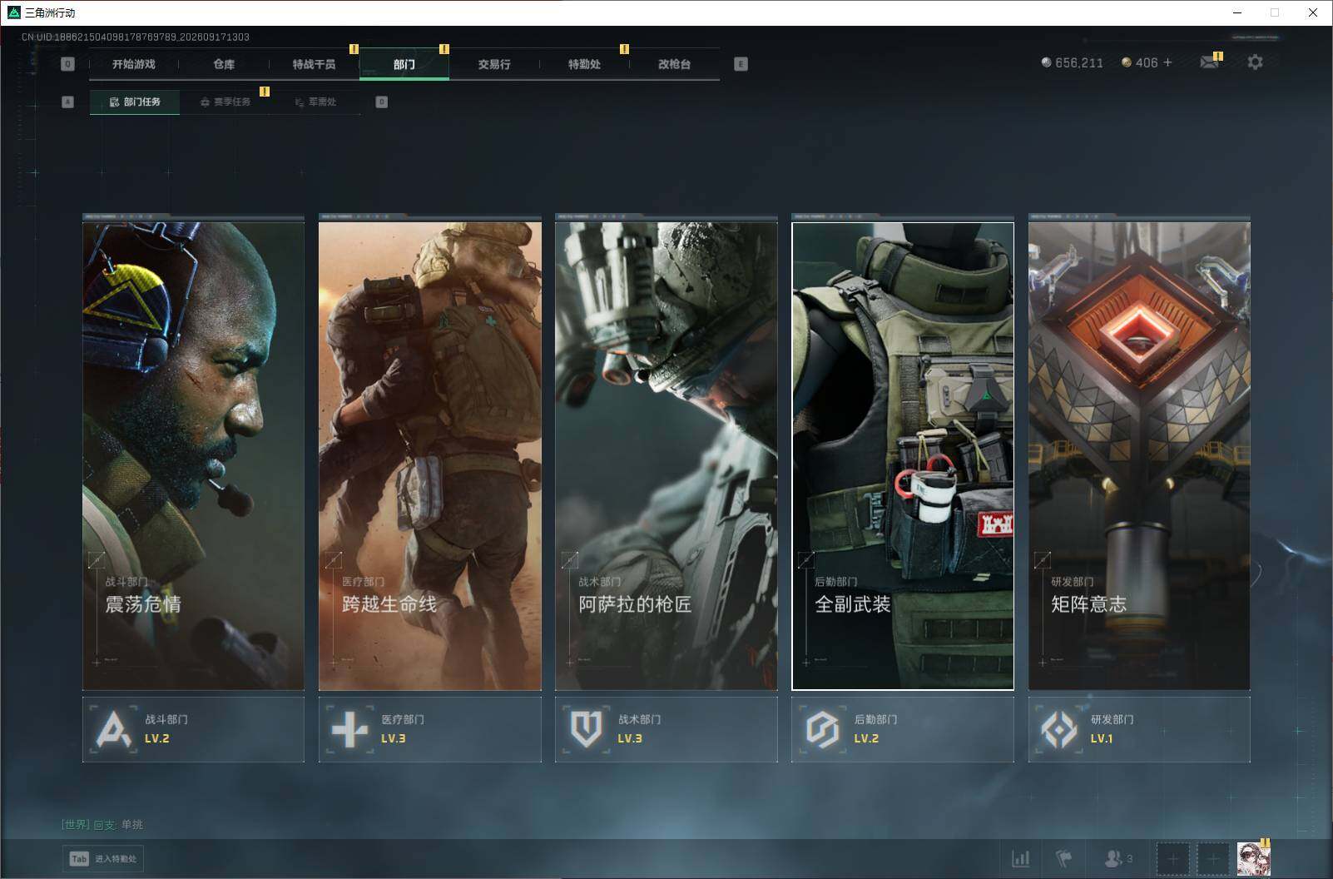Click the 医疗部门 cross emblem
Image resolution: width=1333 pixels, height=879 pixels.
[x=349, y=730]
